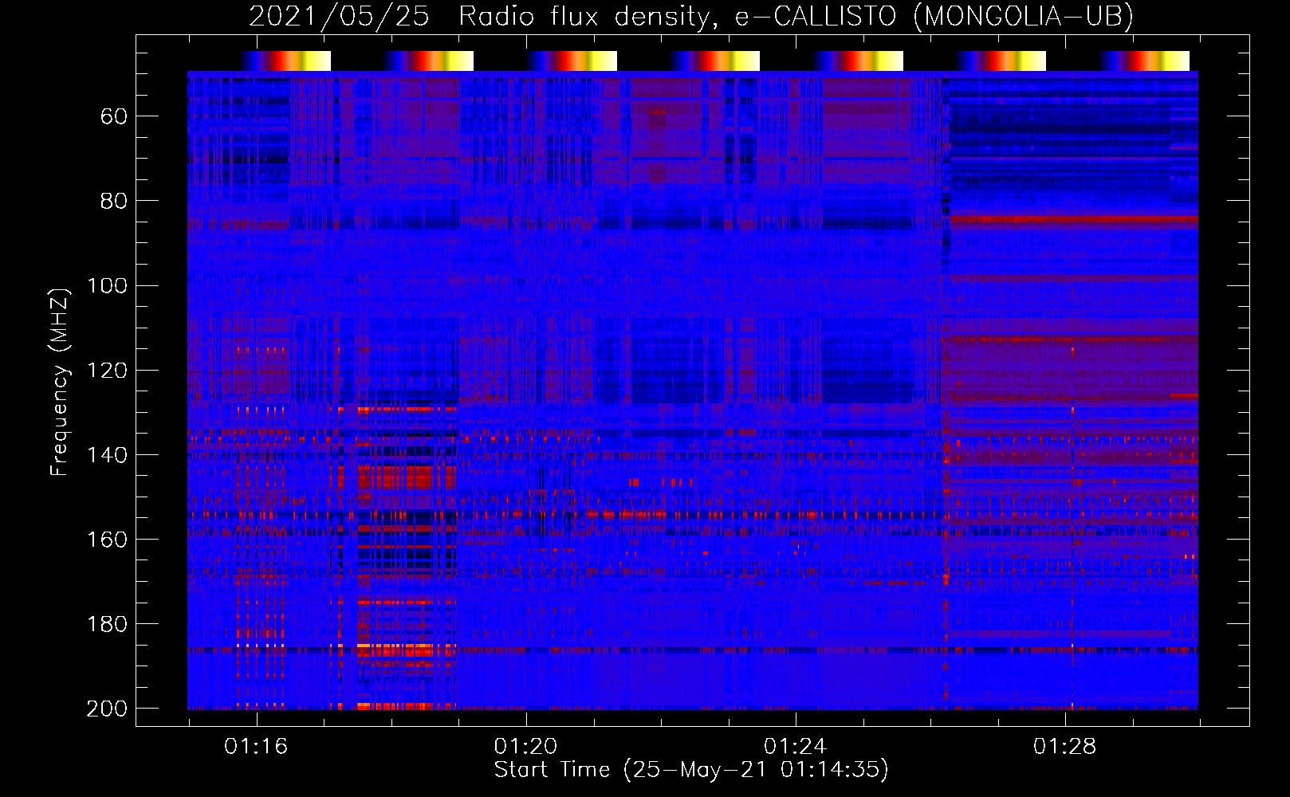Screen dimensions: 1290x797
Task: Click the 'Start Time (25-May-21 01:14:35)' label
Action: pyautogui.click(x=690, y=770)
